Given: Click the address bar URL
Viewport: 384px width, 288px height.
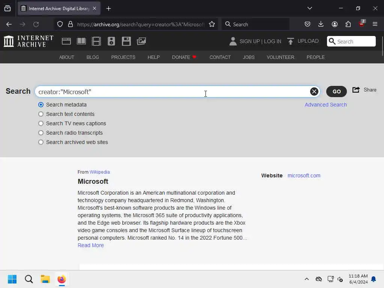Looking at the screenshot, I should coord(140,24).
